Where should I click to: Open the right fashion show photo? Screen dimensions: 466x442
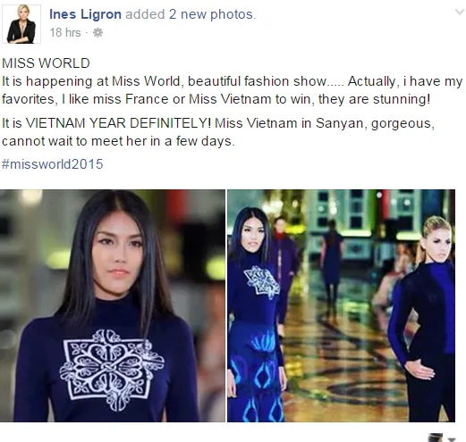click(341, 305)
